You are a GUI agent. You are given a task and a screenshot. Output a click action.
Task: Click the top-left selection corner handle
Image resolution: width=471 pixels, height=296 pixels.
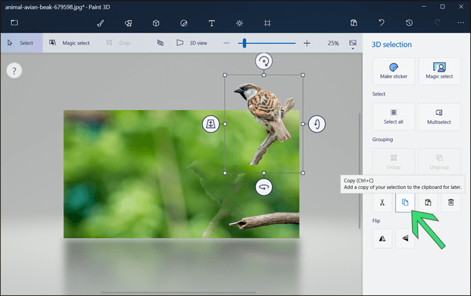[x=225, y=75]
